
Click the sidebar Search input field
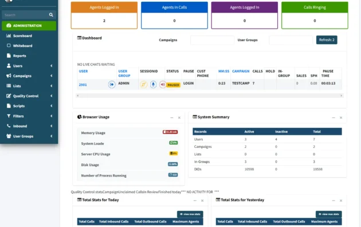point(25,15)
